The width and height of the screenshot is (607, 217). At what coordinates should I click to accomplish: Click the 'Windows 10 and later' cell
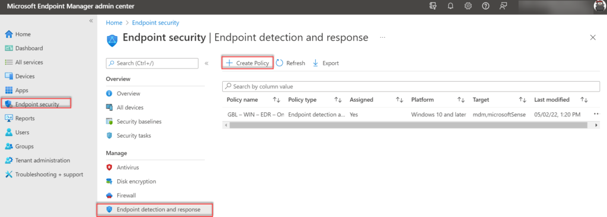[x=438, y=114]
